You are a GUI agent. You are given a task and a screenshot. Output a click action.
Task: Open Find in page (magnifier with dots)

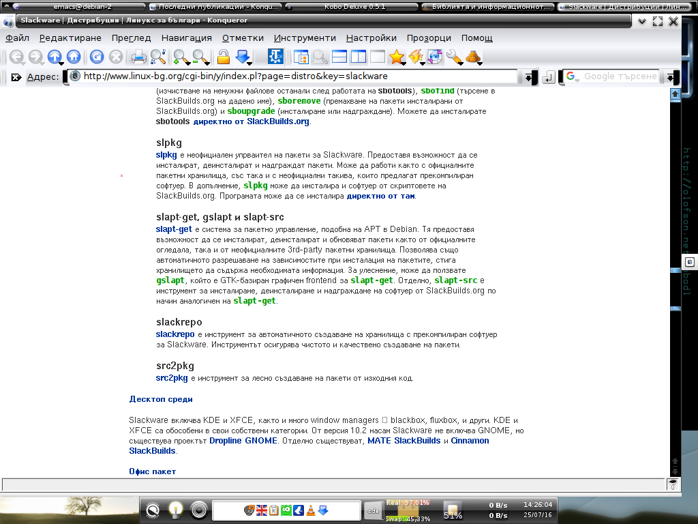click(x=158, y=57)
